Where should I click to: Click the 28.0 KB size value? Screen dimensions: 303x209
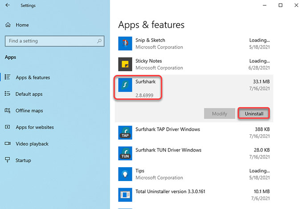262,150
